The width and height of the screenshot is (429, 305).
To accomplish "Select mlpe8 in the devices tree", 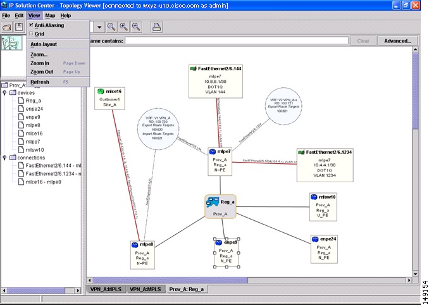I will (33, 125).
